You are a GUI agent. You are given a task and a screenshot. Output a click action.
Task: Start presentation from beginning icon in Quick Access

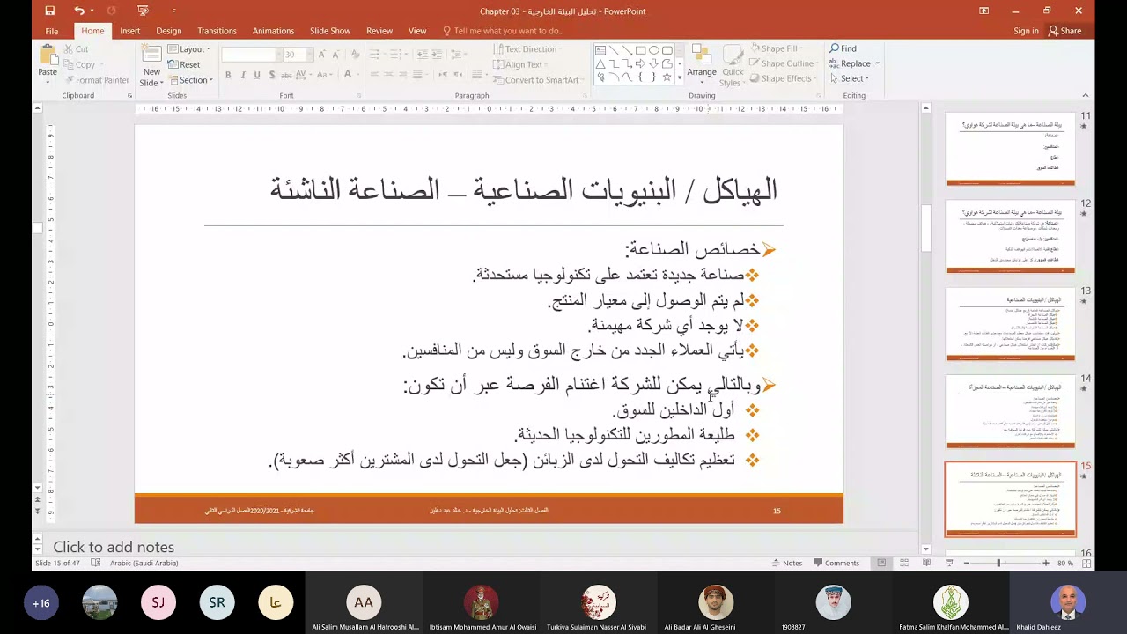pos(144,11)
